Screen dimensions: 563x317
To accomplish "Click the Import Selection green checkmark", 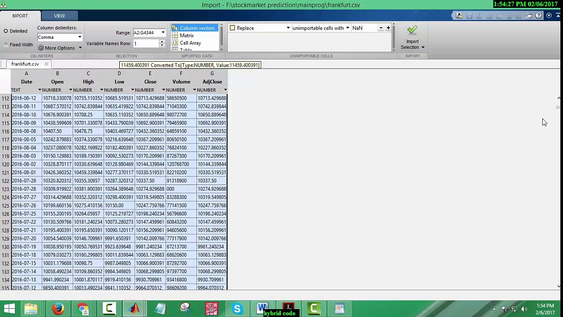I will point(412,30).
